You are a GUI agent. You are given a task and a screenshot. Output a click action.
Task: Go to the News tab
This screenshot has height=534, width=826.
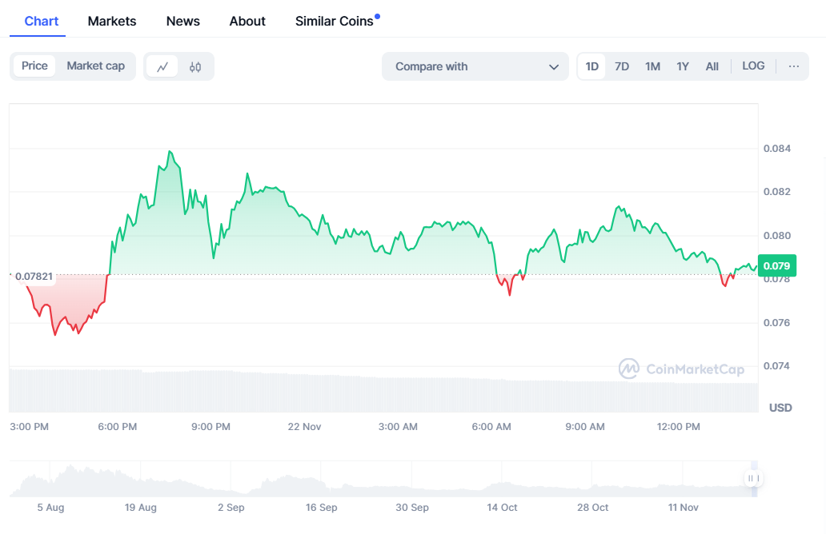(x=183, y=21)
